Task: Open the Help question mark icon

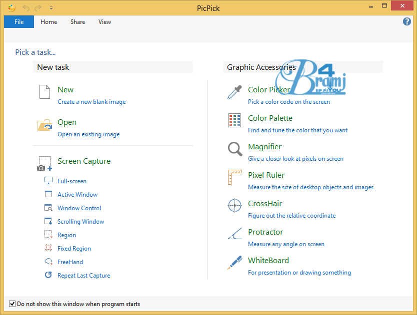Action: [407, 21]
